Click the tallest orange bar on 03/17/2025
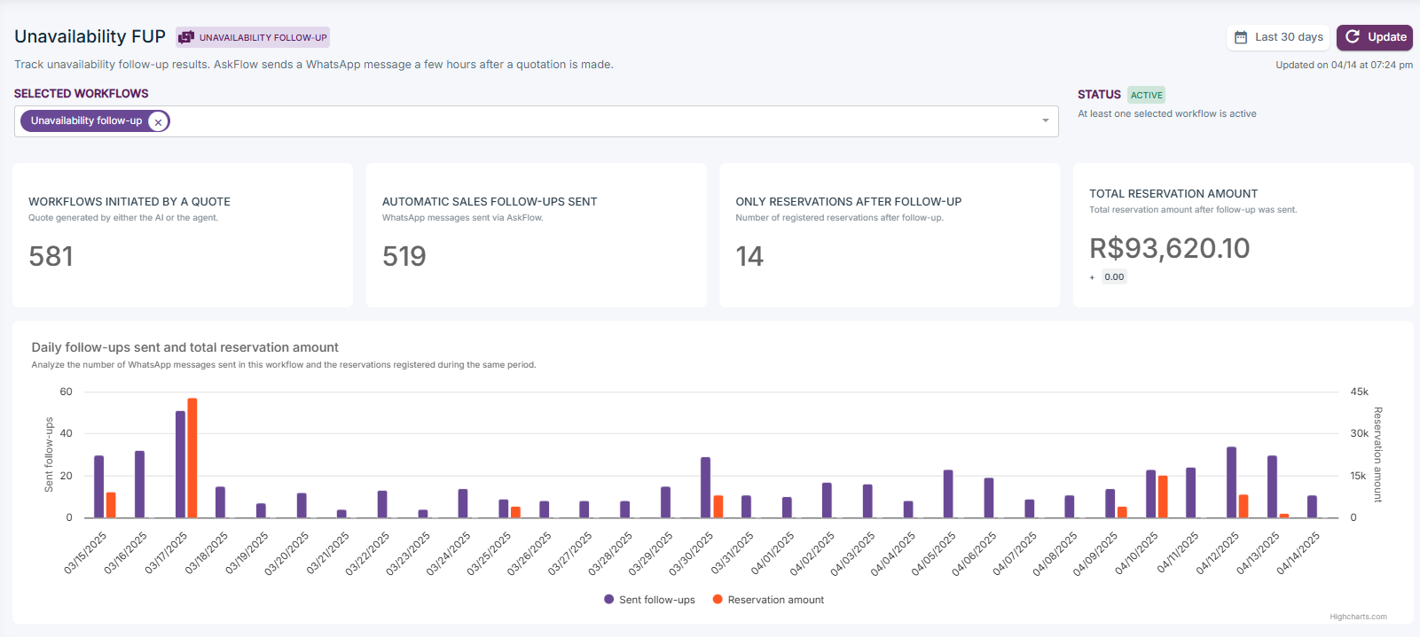The image size is (1420, 637). (192, 458)
